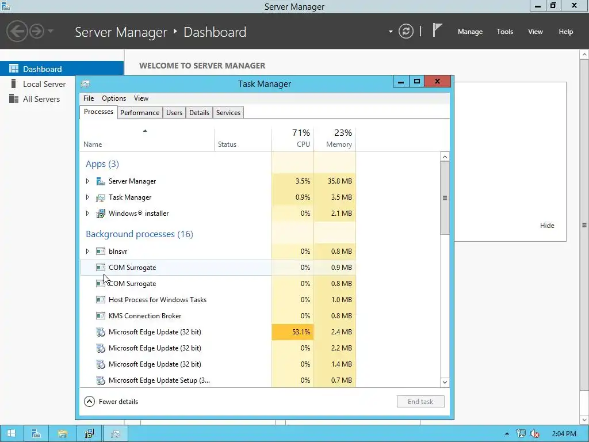Screen dimensions: 589x442
Task: Select Local Server in sidebar
Action: [44, 84]
